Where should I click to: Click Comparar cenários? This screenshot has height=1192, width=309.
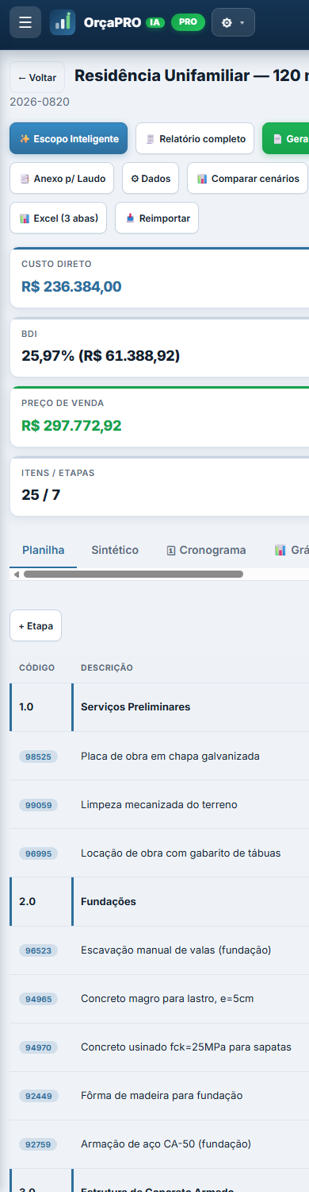click(x=247, y=179)
